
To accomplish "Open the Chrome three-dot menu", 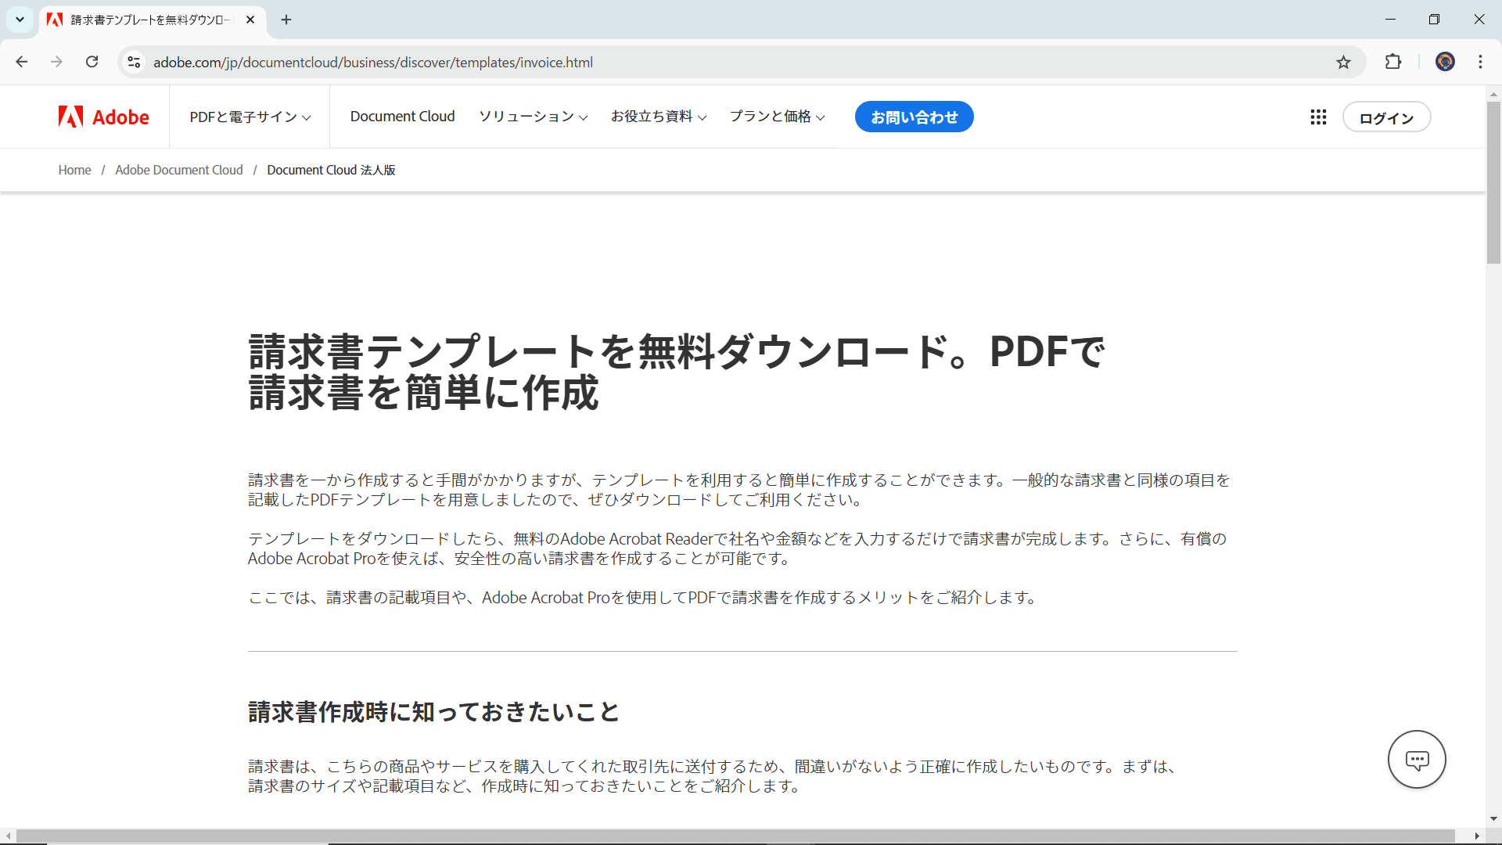I will (x=1480, y=62).
